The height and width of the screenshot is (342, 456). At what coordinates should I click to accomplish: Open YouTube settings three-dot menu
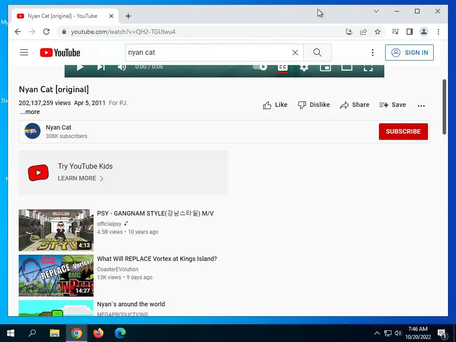[x=373, y=53]
